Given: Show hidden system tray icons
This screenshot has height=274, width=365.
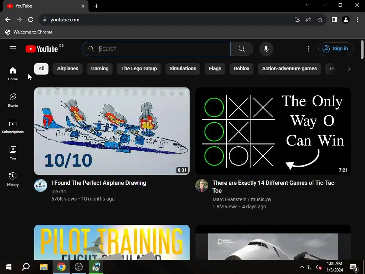Looking at the screenshot, I should point(302,267).
